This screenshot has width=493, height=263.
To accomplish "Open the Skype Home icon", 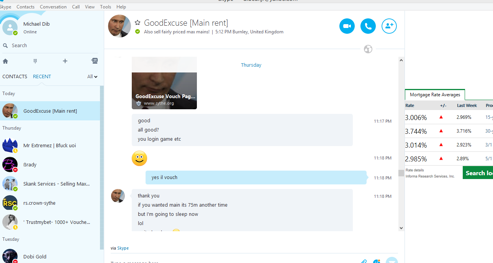I will (5, 61).
